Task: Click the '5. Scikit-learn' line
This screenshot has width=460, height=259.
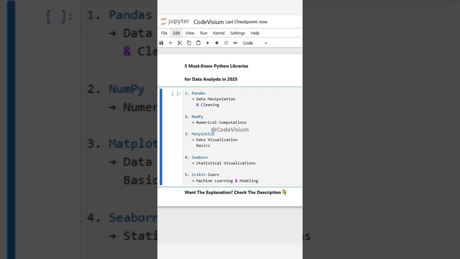Action: (202, 174)
